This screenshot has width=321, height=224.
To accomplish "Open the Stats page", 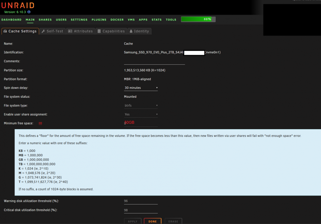I will coord(157,20).
